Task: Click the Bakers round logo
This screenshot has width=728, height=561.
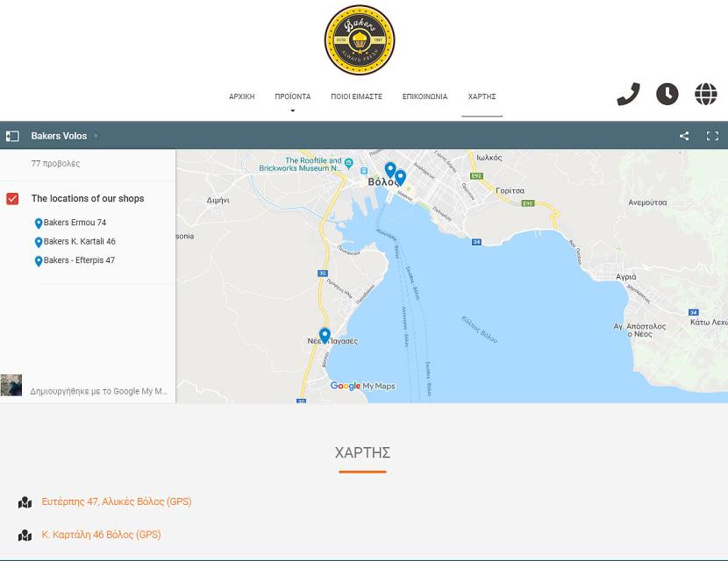Action: pos(360,40)
